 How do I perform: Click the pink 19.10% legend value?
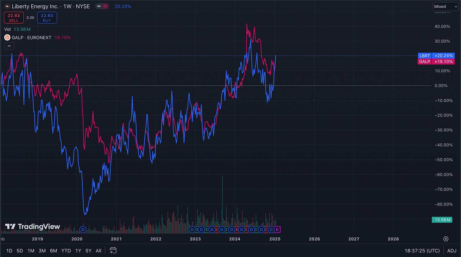(x=63, y=37)
